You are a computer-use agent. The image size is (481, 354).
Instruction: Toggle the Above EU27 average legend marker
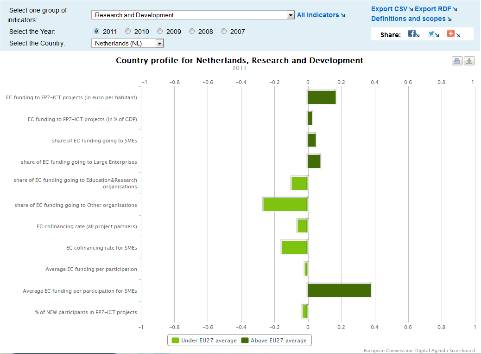[x=245, y=341]
